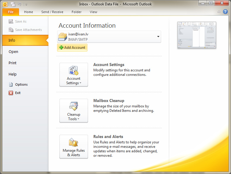This screenshot has height=174, width=231.
Task: Click the Options page icon
Action: point(11,84)
